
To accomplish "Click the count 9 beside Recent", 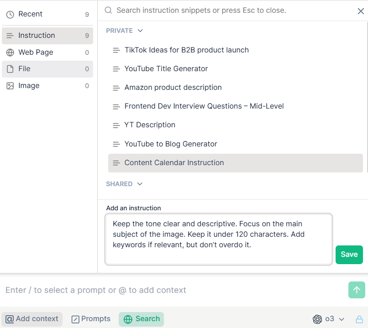I will pyautogui.click(x=87, y=15).
